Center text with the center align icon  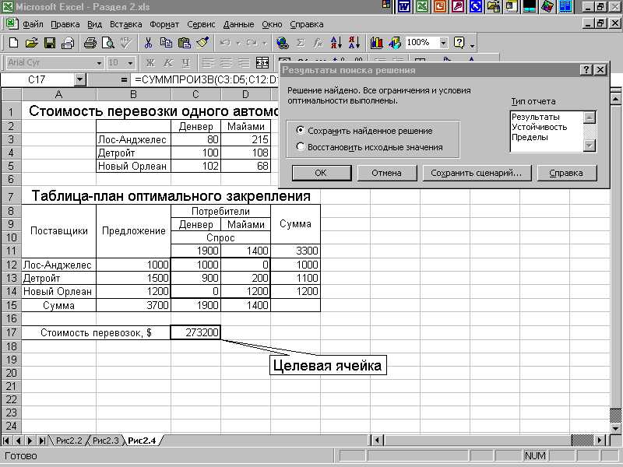coord(226,63)
